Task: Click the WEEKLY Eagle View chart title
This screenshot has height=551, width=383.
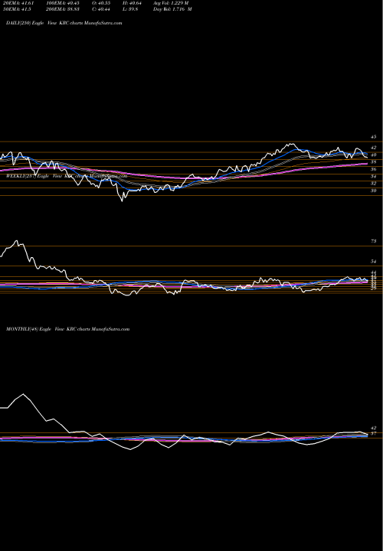Action: click(x=67, y=176)
